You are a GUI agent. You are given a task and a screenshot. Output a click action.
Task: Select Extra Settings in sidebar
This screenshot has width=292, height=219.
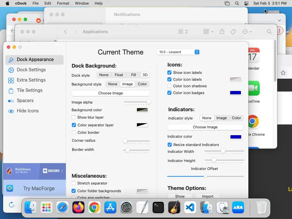[35, 80]
